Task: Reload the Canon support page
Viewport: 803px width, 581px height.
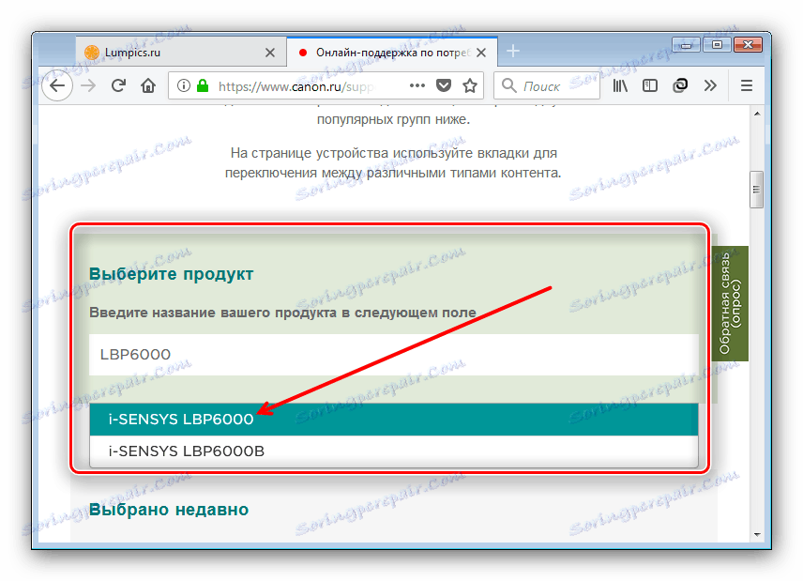Action: [118, 85]
